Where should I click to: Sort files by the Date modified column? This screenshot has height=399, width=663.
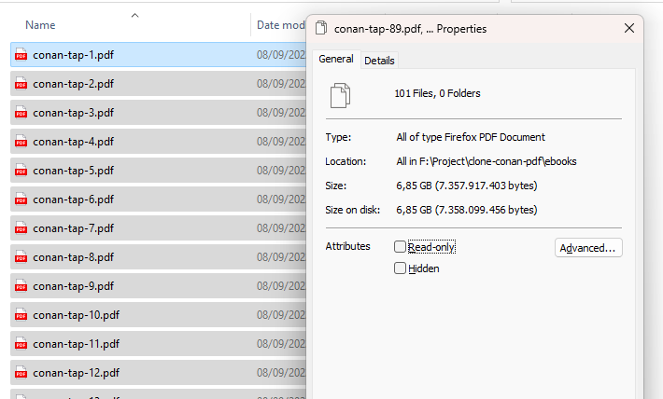click(280, 25)
